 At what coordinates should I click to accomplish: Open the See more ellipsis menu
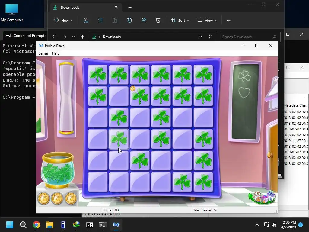[229, 20]
